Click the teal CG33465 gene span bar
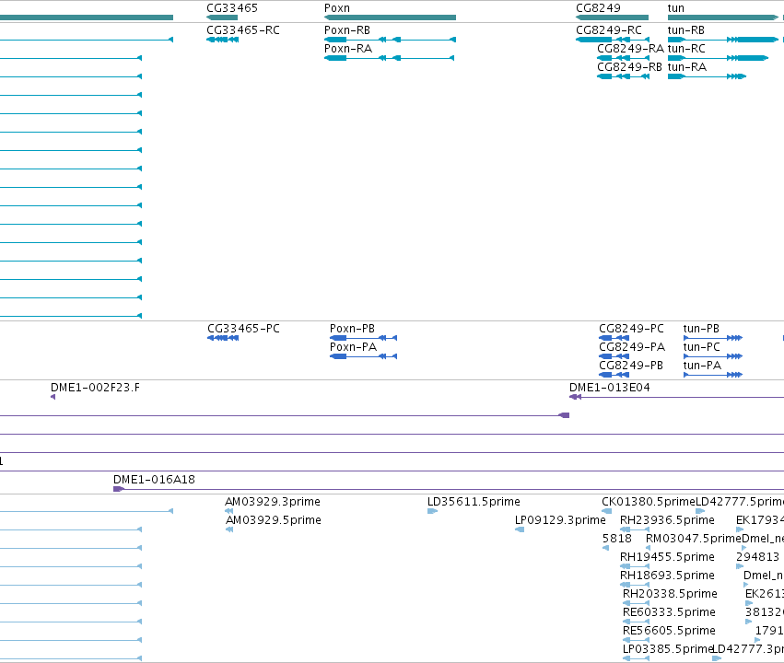The height and width of the screenshot is (663, 784). tap(222, 17)
